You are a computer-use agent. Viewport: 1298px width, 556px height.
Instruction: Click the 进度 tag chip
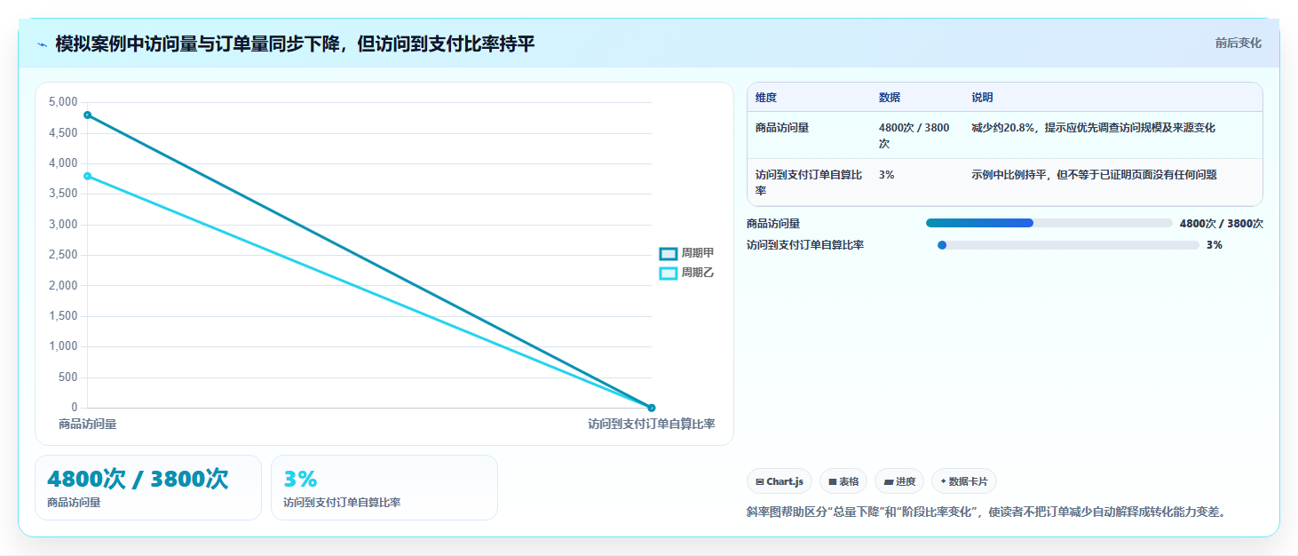pyautogui.click(x=899, y=481)
